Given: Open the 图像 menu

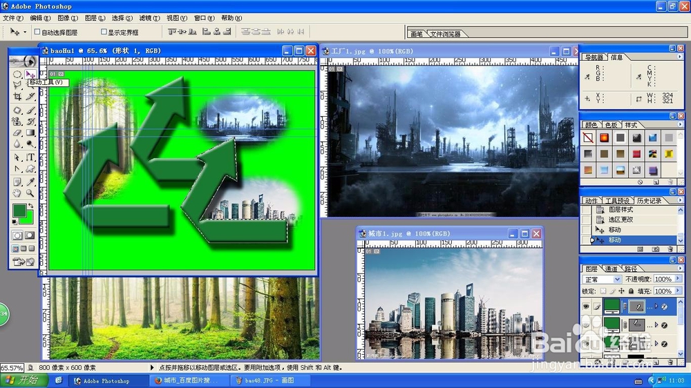Looking at the screenshot, I should click(x=68, y=18).
